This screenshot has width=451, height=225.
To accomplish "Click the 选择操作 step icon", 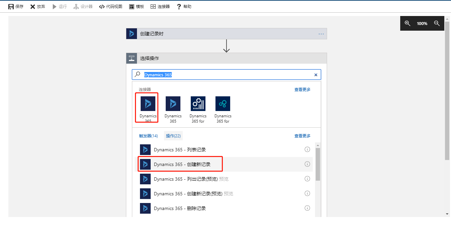I will (132, 58).
